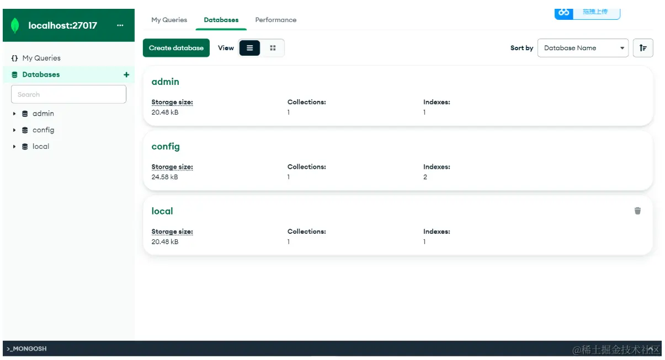The image size is (665, 360).
Task: Click the My Queries braces icon
Action: click(15, 58)
